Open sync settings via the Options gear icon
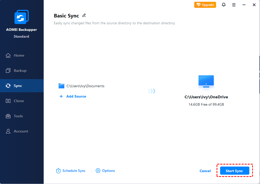Screen dimensions: 260x184 tap(98, 171)
